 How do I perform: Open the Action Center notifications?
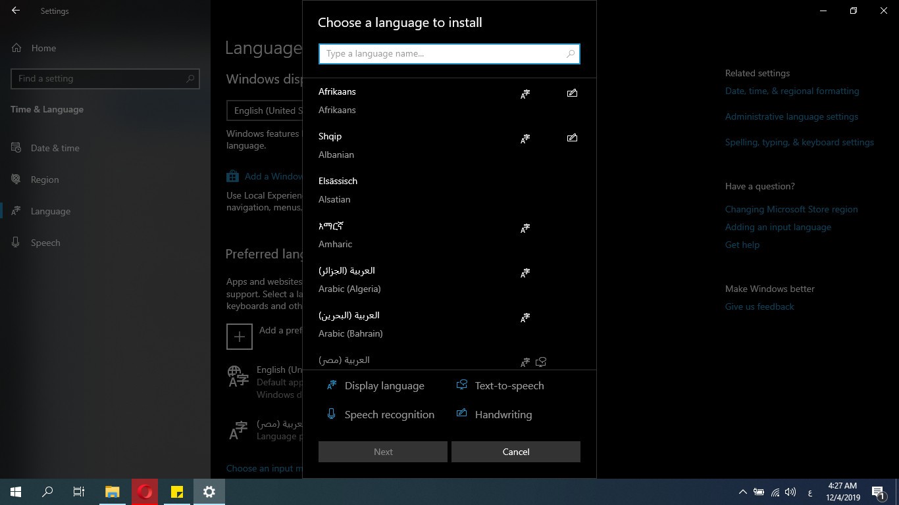point(878,492)
